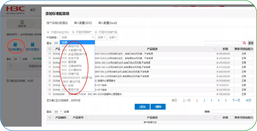
Task: Select H3C 存储产品 option
Action: click(77, 74)
